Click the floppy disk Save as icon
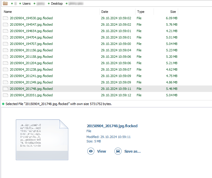This screenshot has width=212, height=178. [x=118, y=151]
